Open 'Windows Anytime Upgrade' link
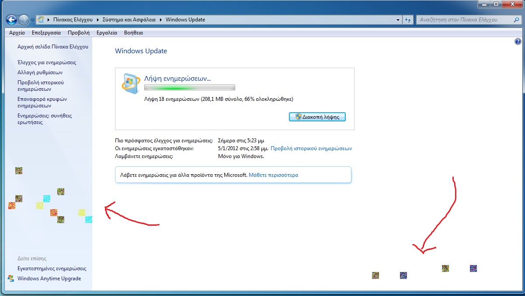Screen dimensions: 525x296 click(x=49, y=279)
